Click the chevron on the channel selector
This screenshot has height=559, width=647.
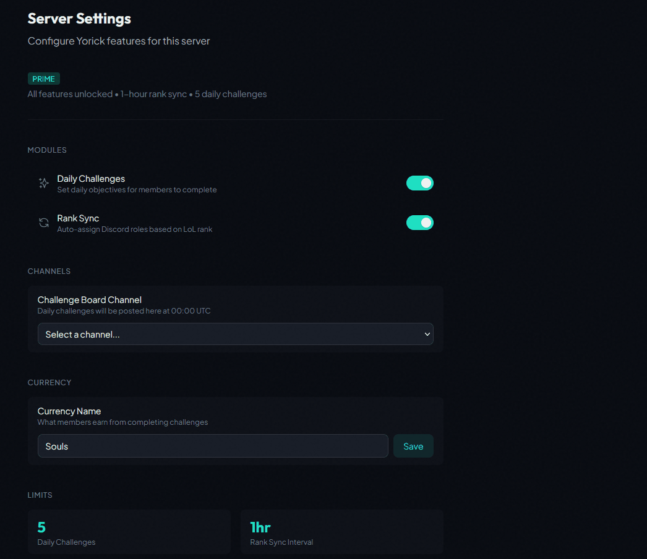click(427, 333)
